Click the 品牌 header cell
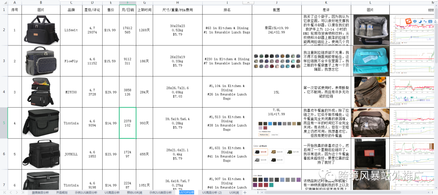Screen dimensions: 438x195 click(x=71, y=10)
